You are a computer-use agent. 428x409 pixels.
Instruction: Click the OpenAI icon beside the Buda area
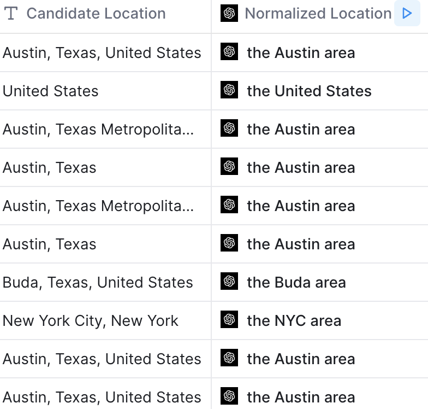click(x=229, y=281)
